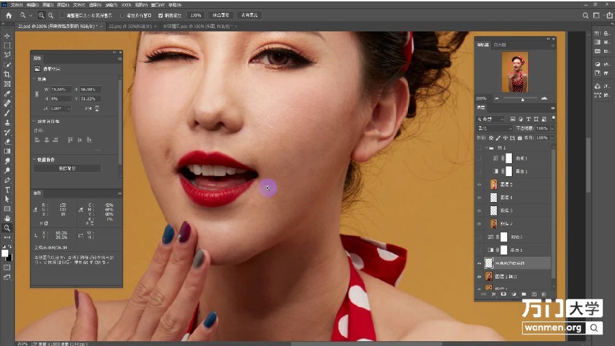This screenshot has width=615, height=346.
Task: Hide the 图层 5 layer visibility eye
Action: (479, 184)
